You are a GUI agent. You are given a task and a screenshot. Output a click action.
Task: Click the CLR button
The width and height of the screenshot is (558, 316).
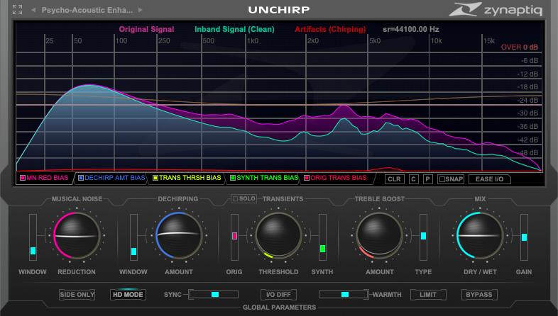click(394, 179)
